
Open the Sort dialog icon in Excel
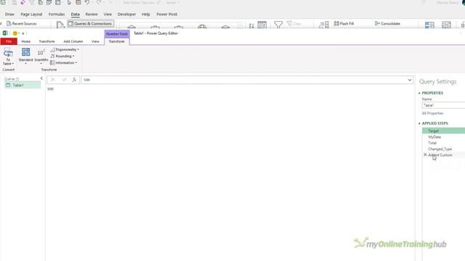tap(262, 25)
